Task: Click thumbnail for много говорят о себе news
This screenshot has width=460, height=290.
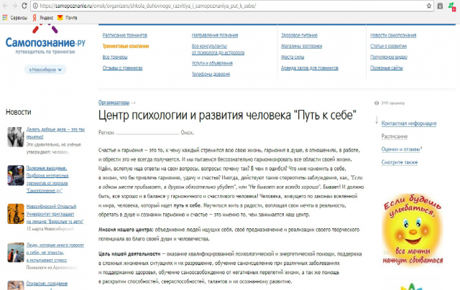Action: coord(16,252)
